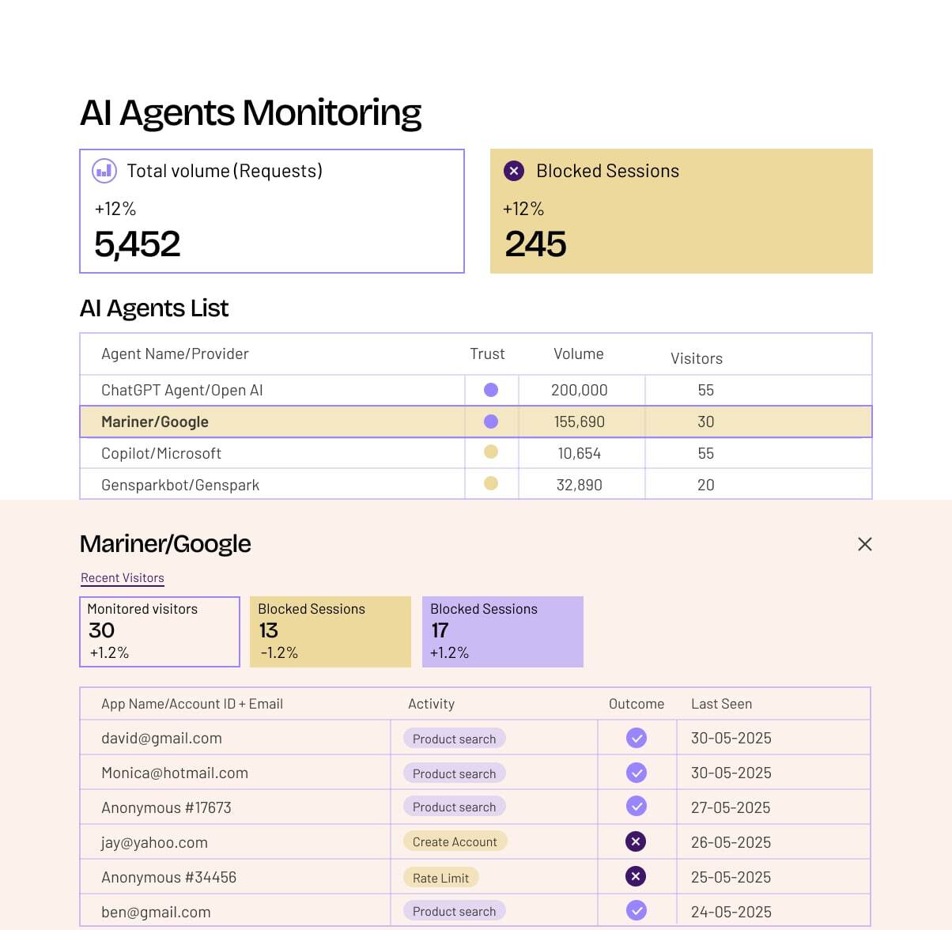The image size is (952, 930).
Task: Click the checkmark outcome icon for ben@gmail.com
Action: pos(637,910)
